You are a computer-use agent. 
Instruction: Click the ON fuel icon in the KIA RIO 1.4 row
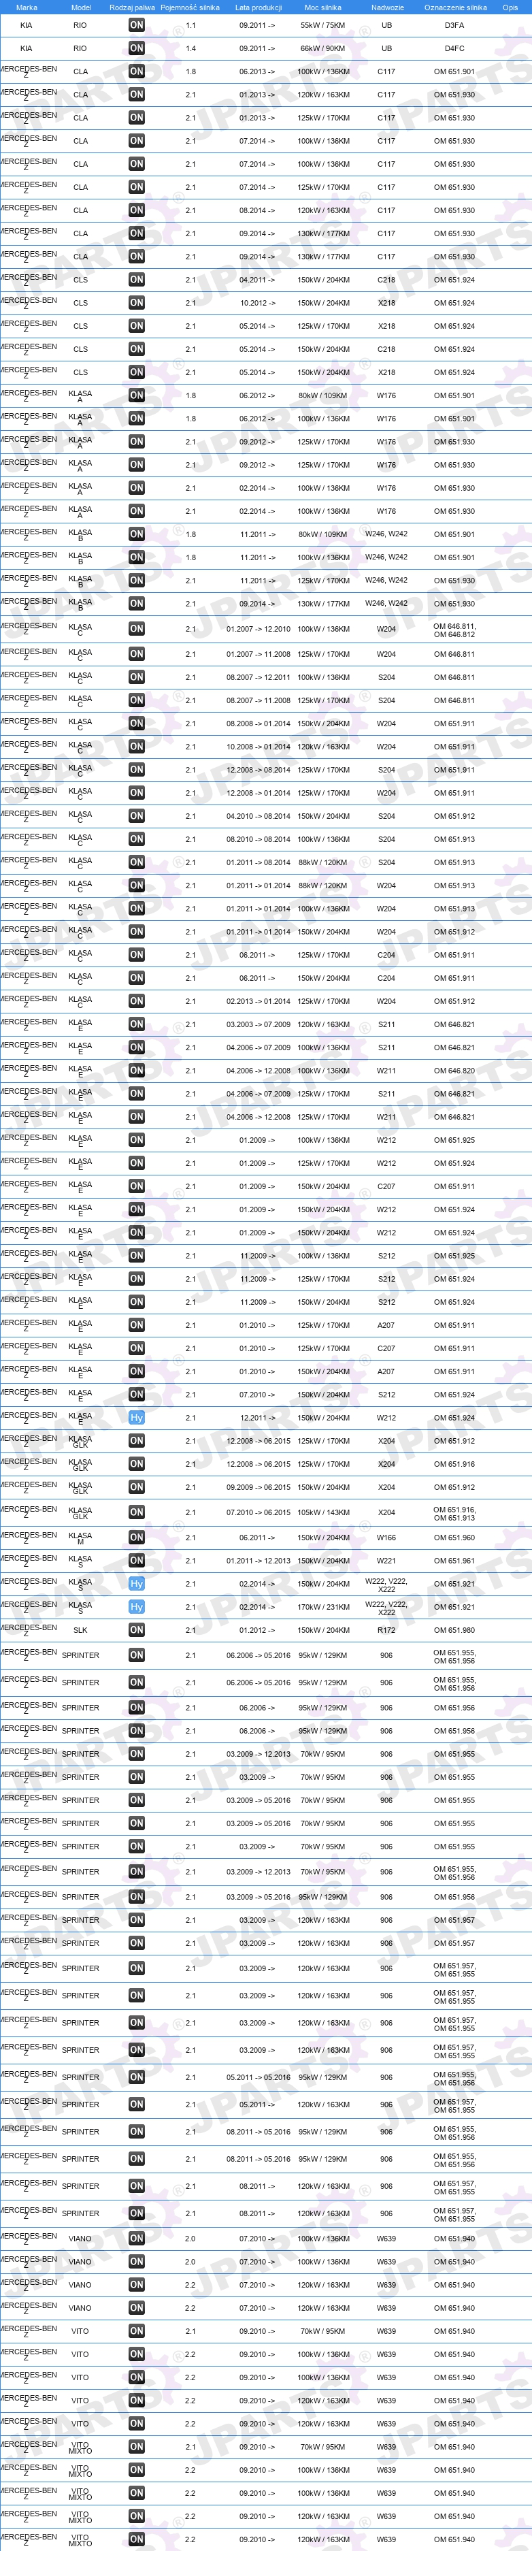(x=137, y=48)
